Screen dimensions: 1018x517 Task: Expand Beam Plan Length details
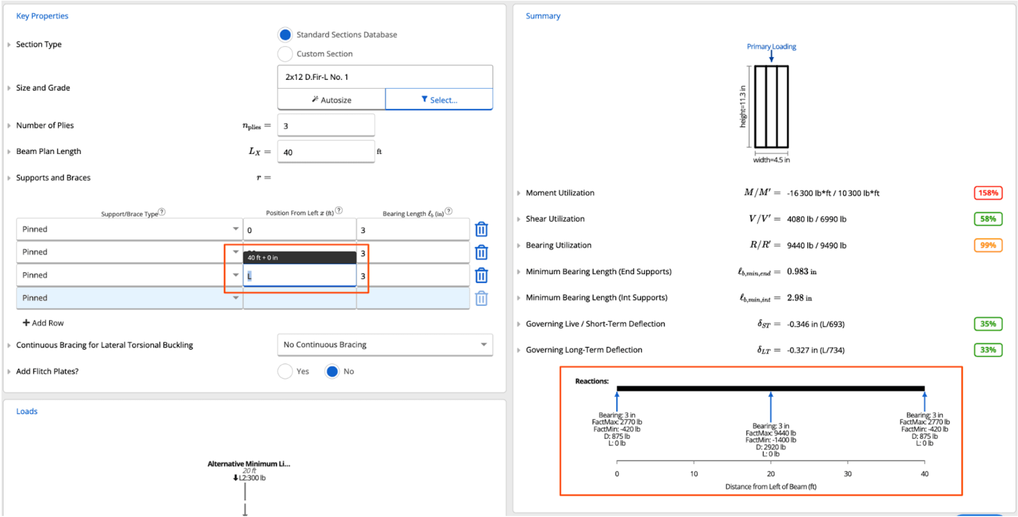point(9,152)
